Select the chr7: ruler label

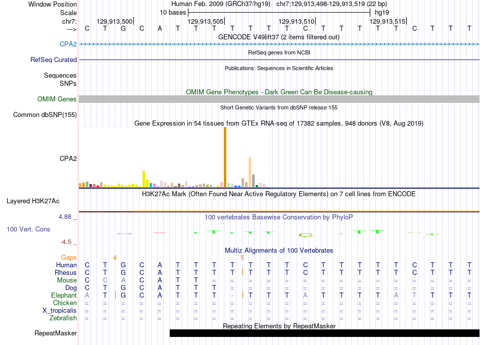coord(69,21)
